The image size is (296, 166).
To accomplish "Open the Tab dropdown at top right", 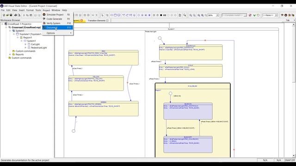I will coord(294,20).
